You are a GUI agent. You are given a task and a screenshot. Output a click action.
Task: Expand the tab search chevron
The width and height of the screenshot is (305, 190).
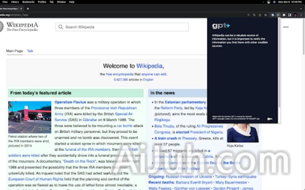301,9
